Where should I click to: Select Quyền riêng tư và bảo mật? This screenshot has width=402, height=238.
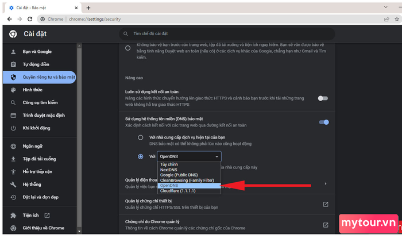tap(40, 77)
